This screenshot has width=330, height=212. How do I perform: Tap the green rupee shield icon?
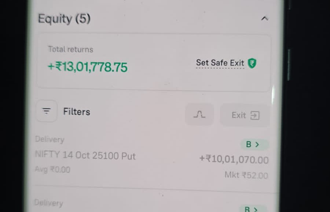[252, 63]
